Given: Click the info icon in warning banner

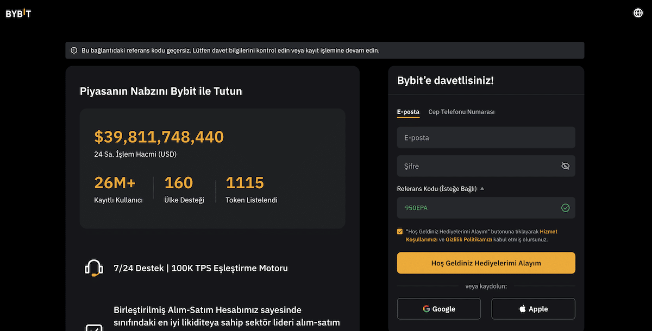Looking at the screenshot, I should point(74,50).
